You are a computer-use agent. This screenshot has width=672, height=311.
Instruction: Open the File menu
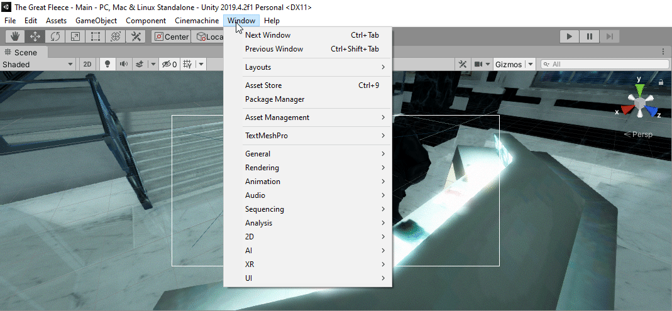pyautogui.click(x=10, y=21)
